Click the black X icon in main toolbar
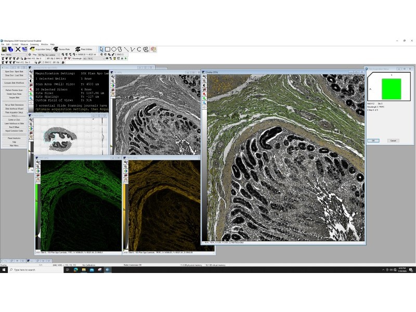Image resolution: width=416 pixels, height=312 pixels. [18, 49]
